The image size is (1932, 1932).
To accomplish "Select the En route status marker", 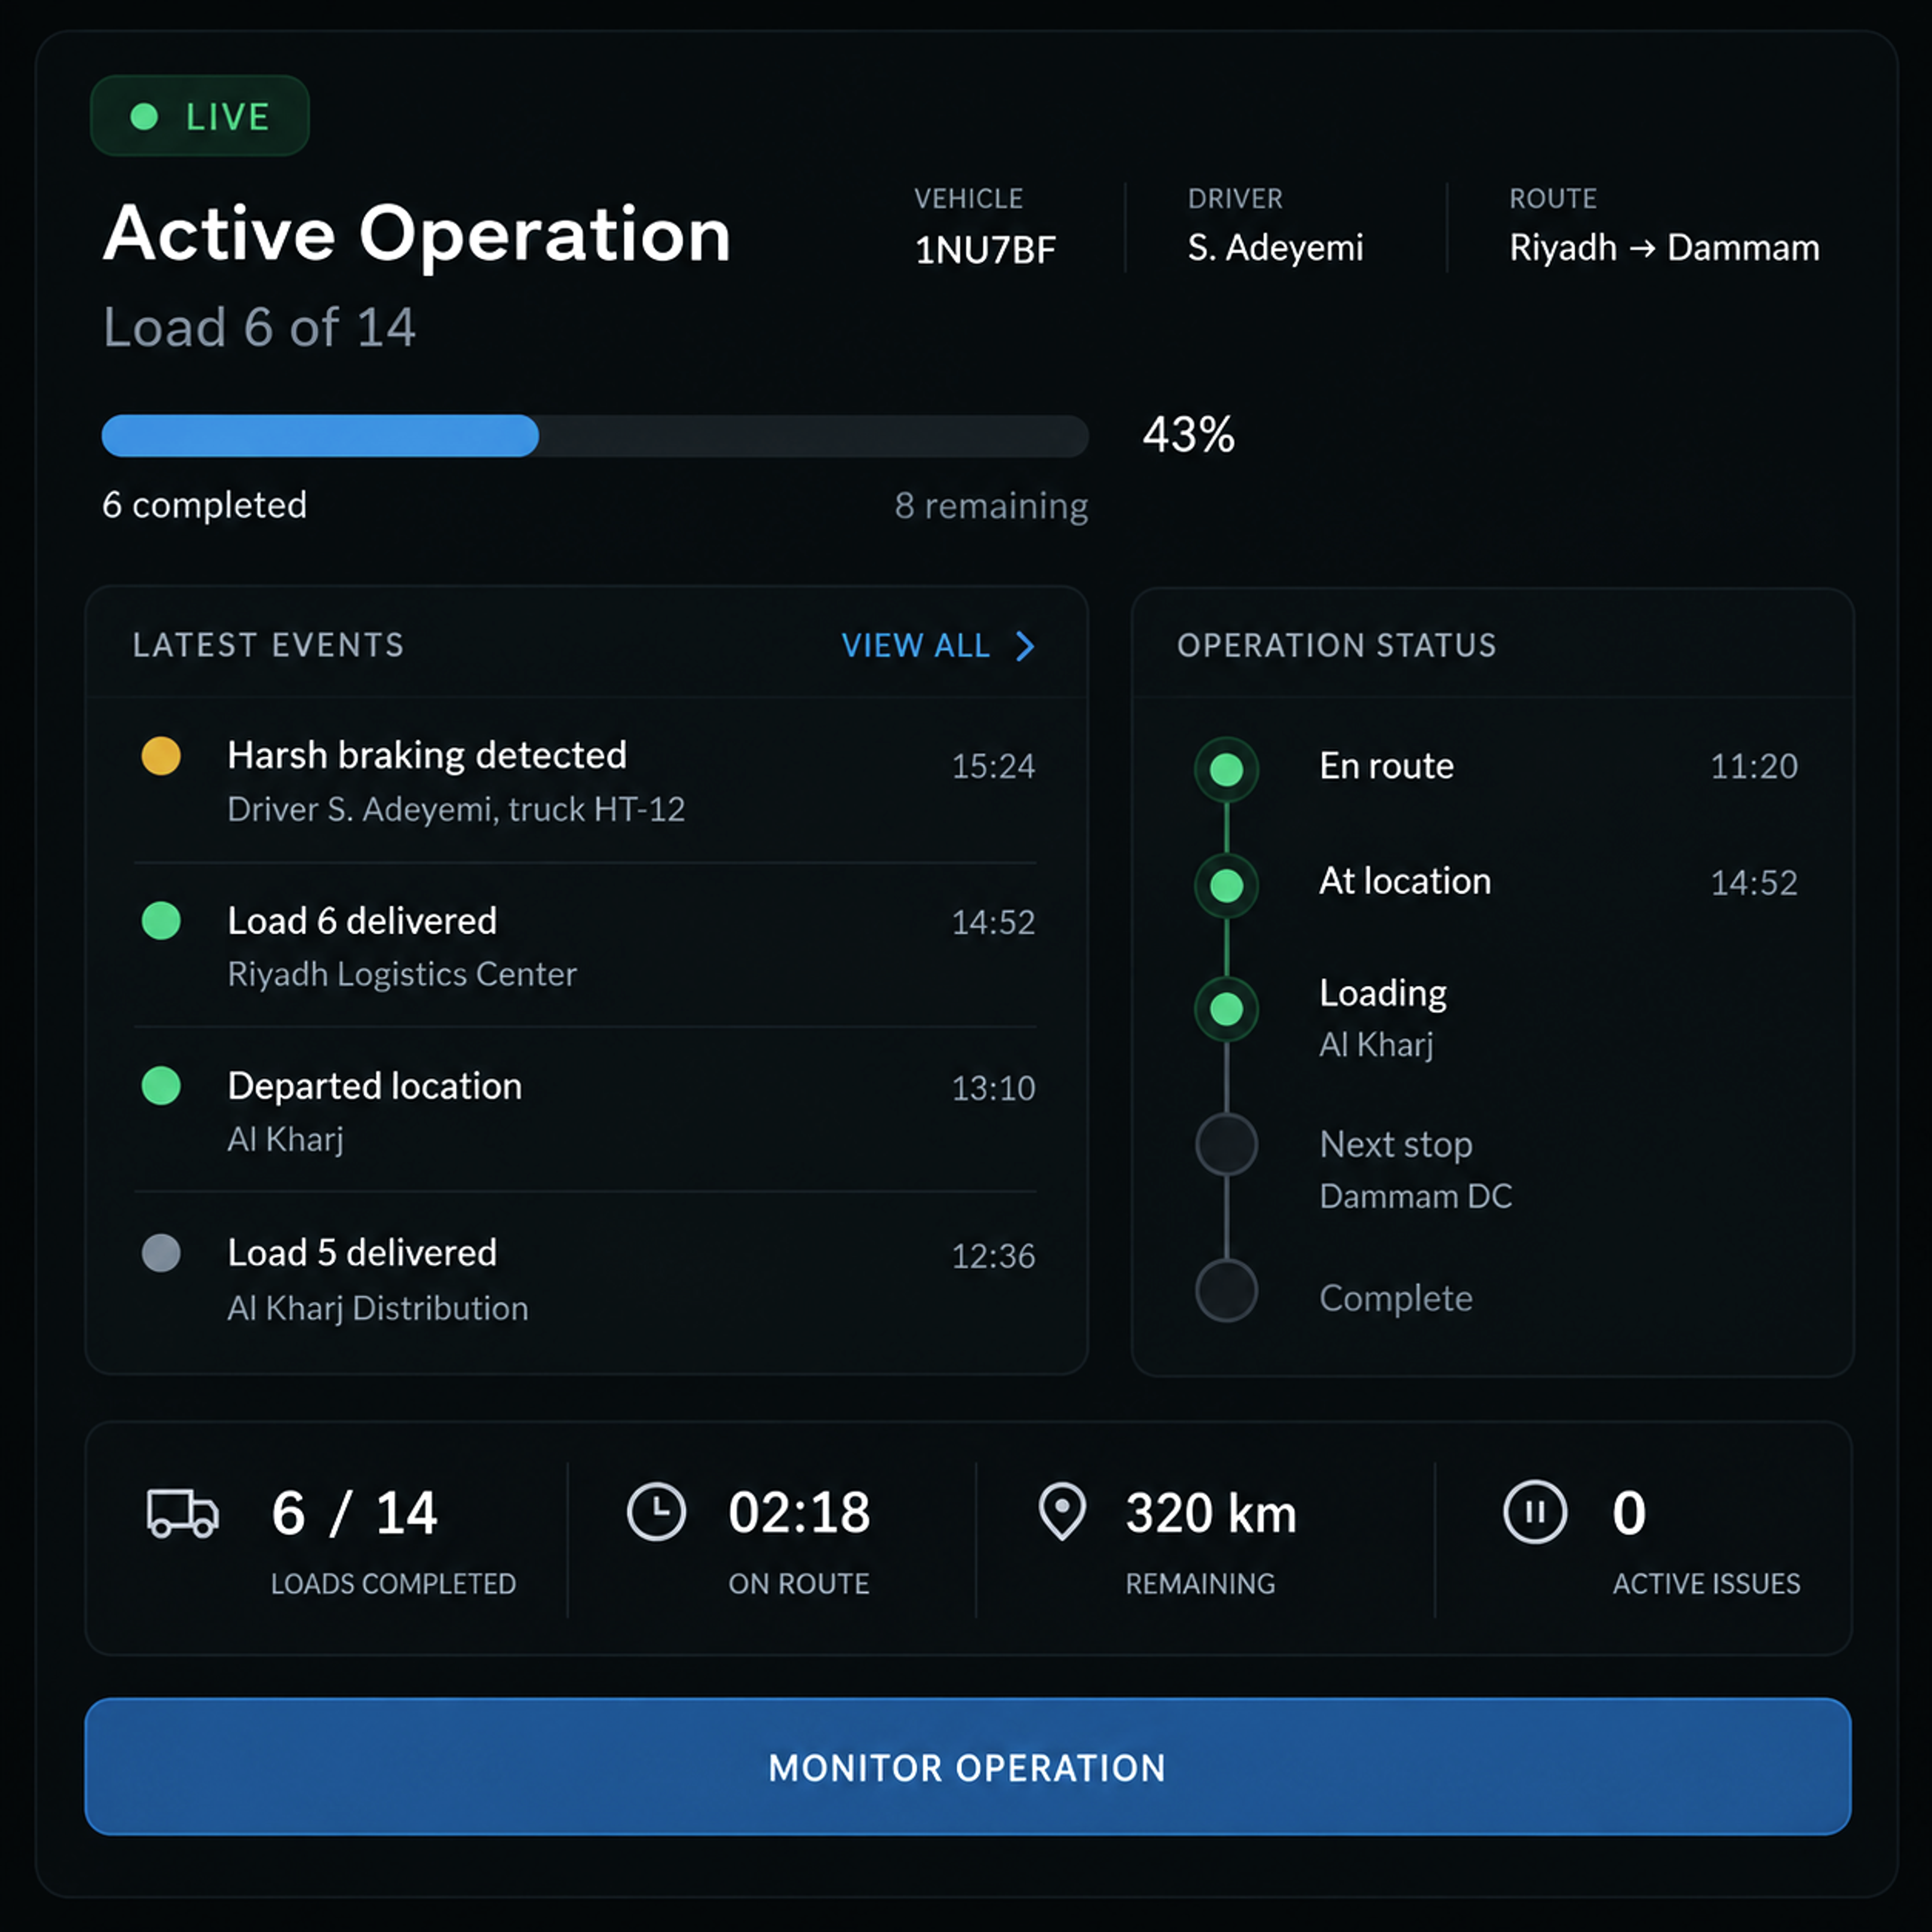I will [1227, 769].
